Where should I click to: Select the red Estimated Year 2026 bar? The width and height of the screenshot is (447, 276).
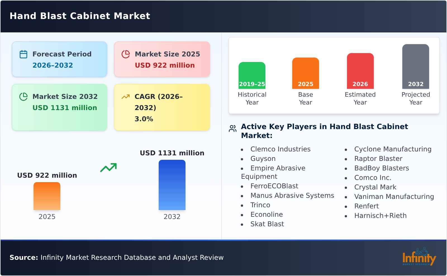tap(360, 70)
